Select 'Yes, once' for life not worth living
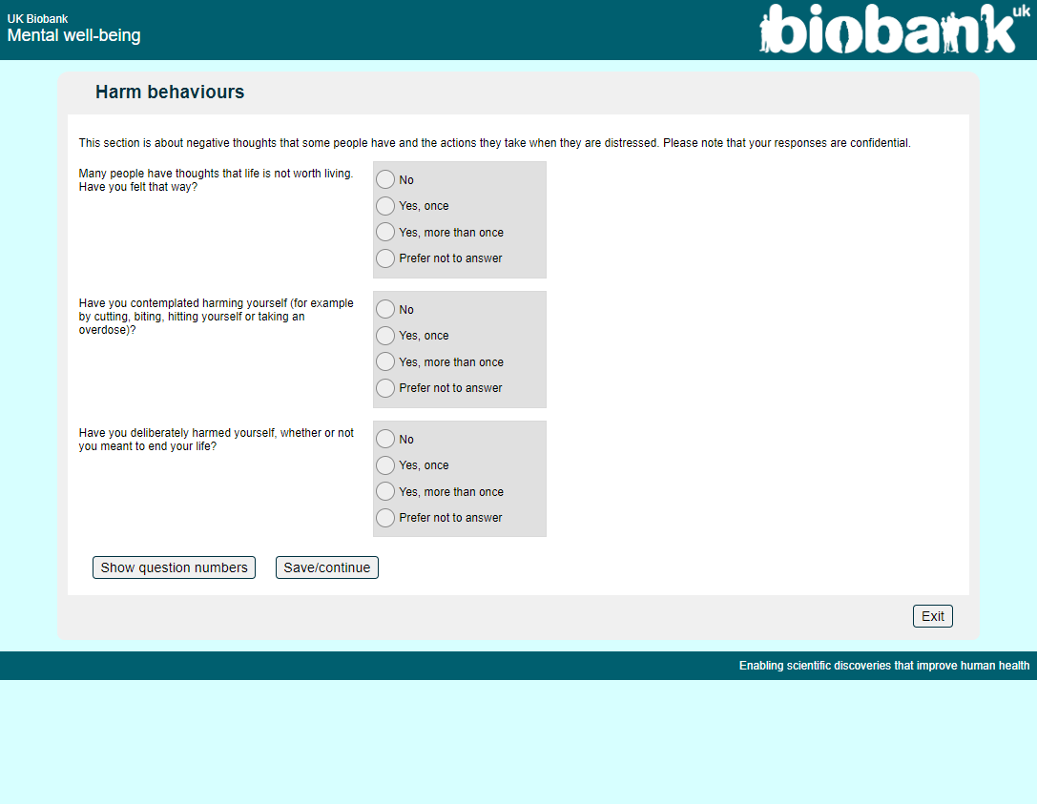Screen dimensions: 1037x804 point(385,206)
